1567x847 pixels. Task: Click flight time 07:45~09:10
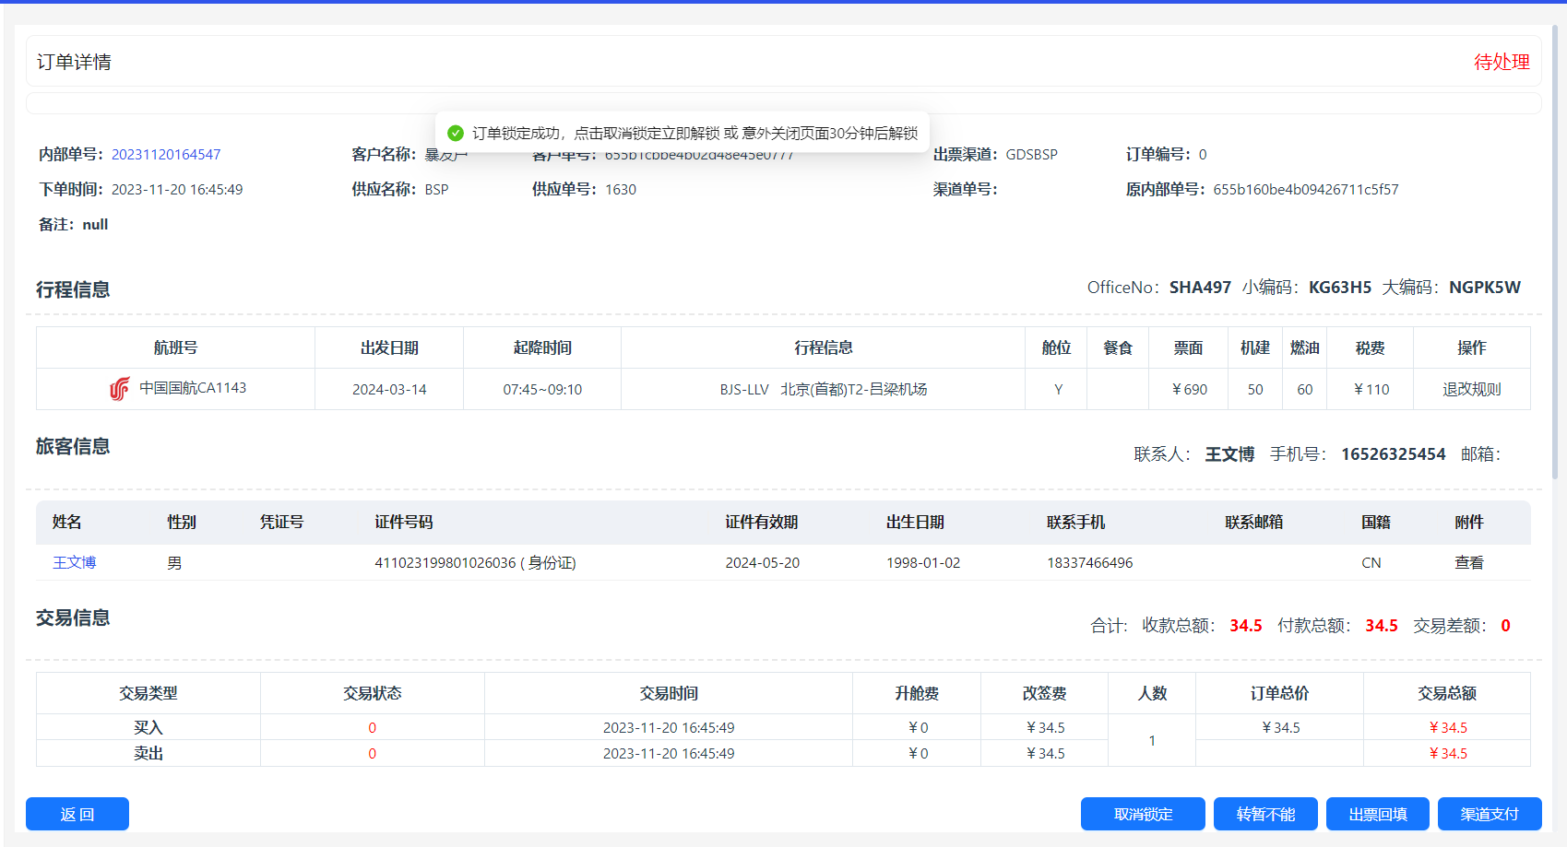[x=542, y=389]
